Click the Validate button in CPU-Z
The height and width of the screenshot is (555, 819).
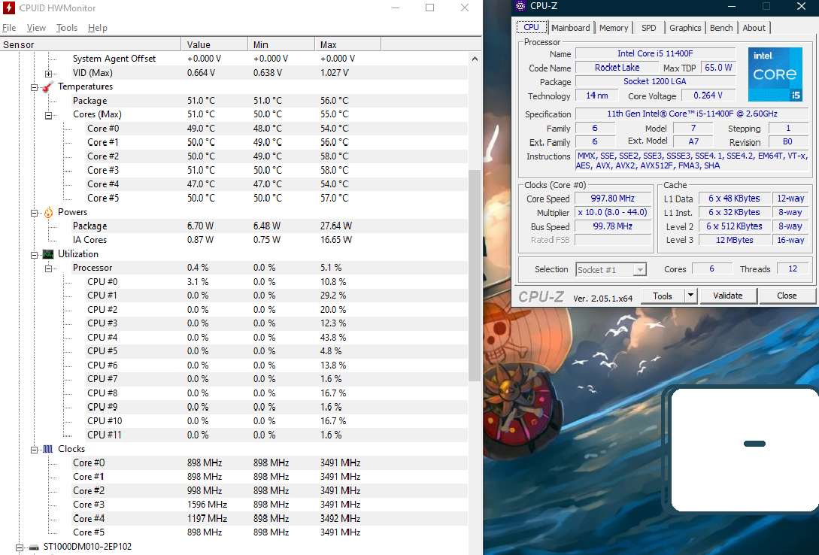point(727,296)
